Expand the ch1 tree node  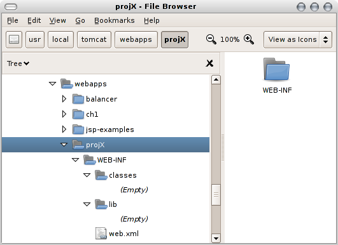[x=64, y=114]
